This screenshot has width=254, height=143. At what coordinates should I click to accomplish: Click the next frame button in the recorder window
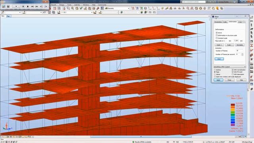[46, 6]
